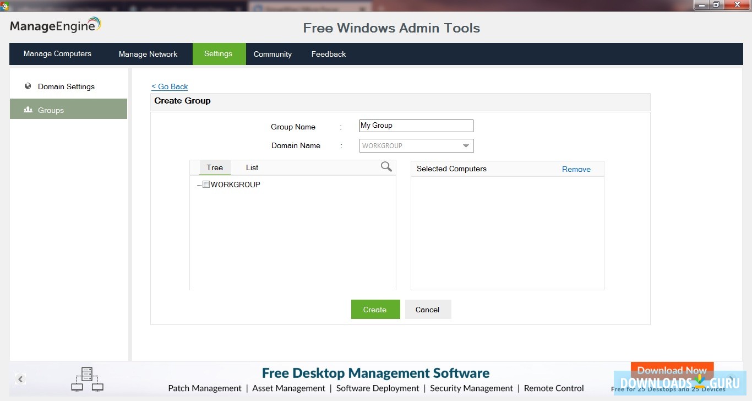
Task: Click the Asset Management banner text
Action: (289, 388)
